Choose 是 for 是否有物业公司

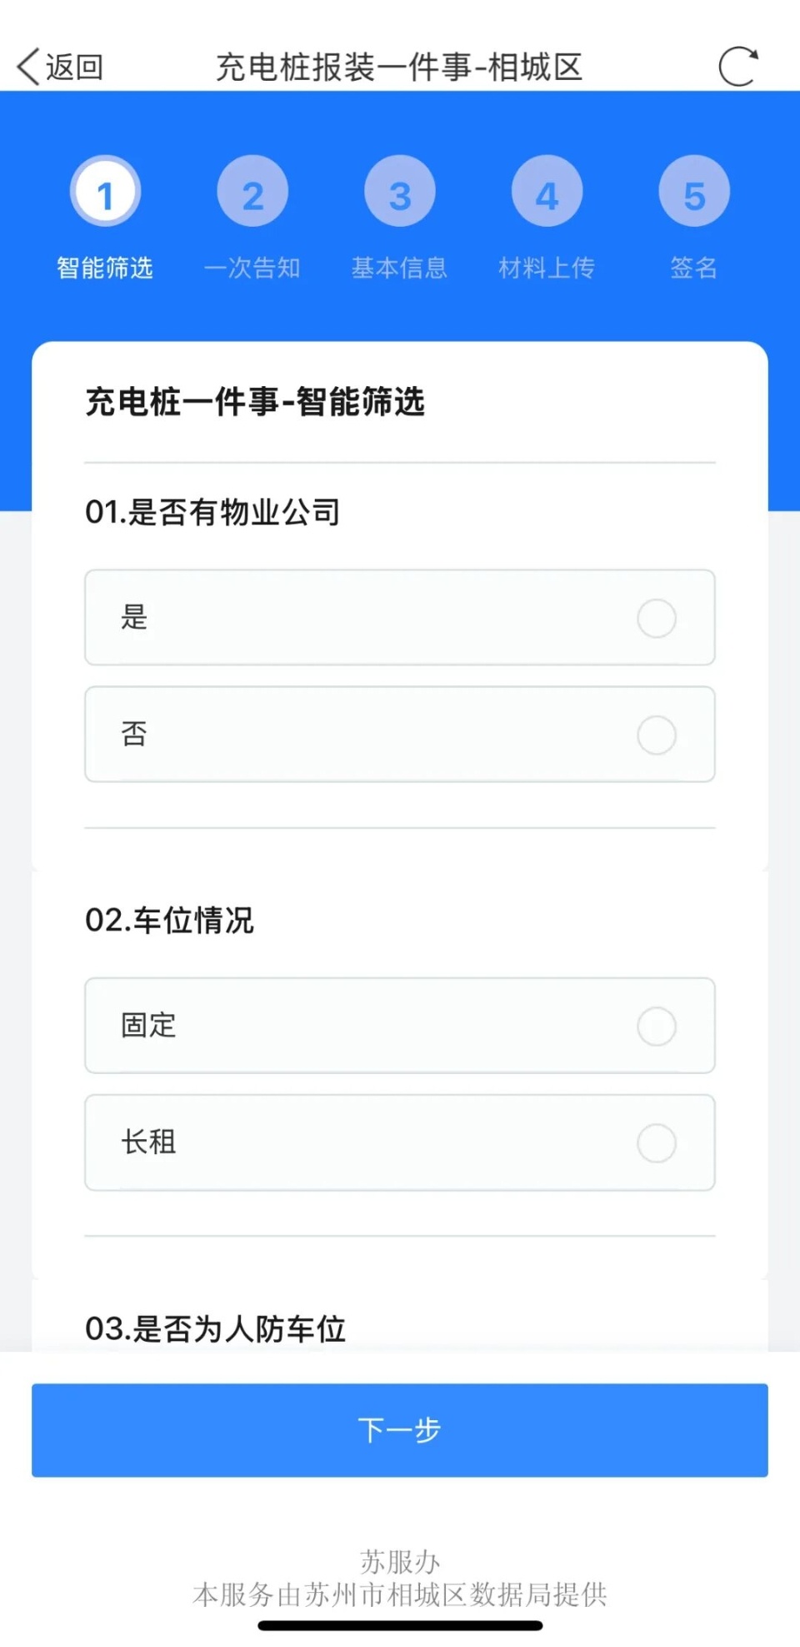[400, 618]
